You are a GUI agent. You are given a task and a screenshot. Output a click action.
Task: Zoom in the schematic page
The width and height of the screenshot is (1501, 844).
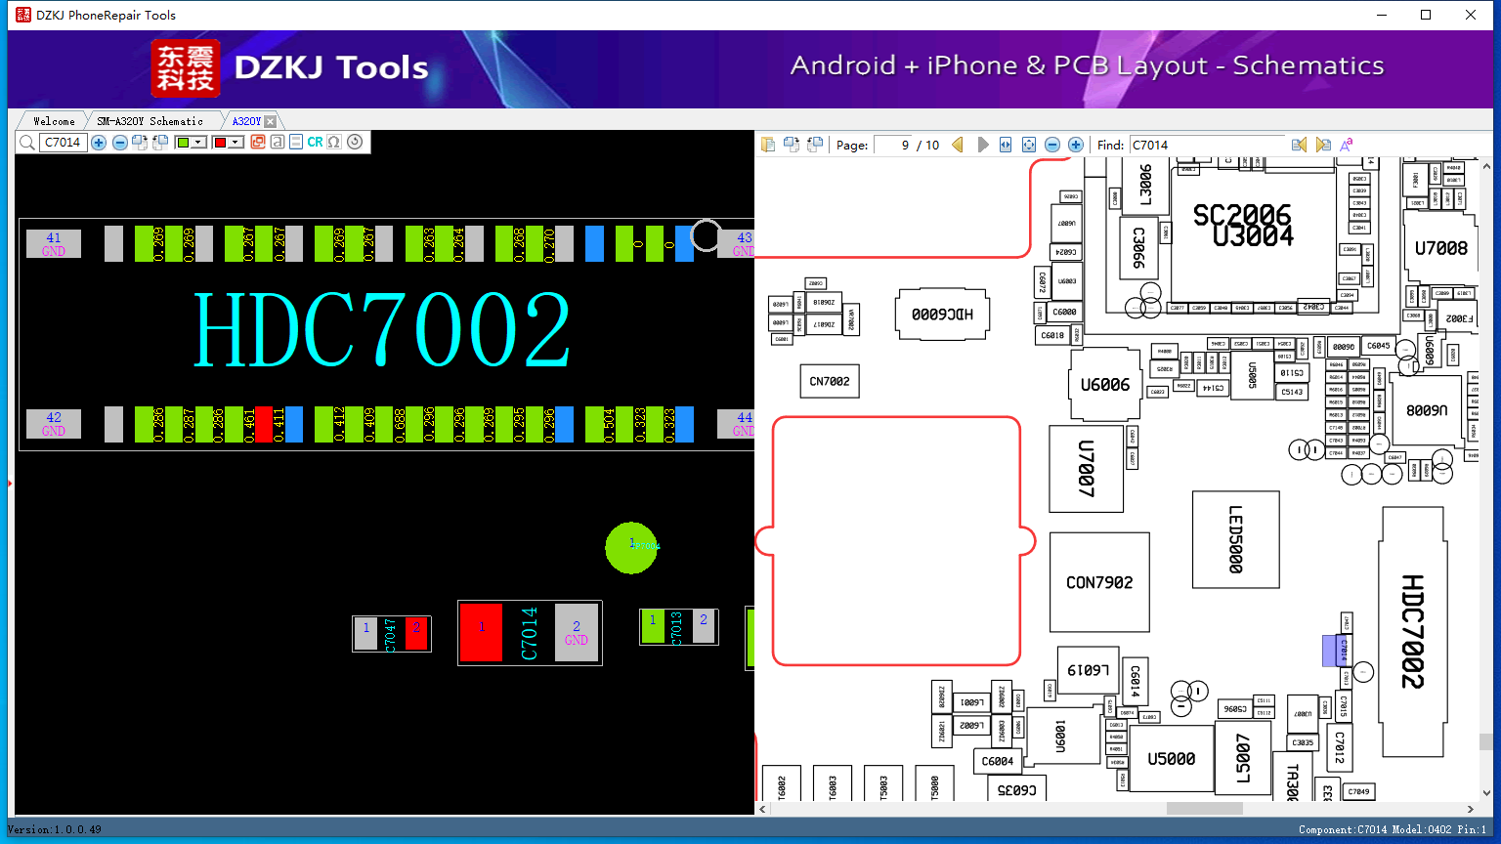pos(1076,145)
